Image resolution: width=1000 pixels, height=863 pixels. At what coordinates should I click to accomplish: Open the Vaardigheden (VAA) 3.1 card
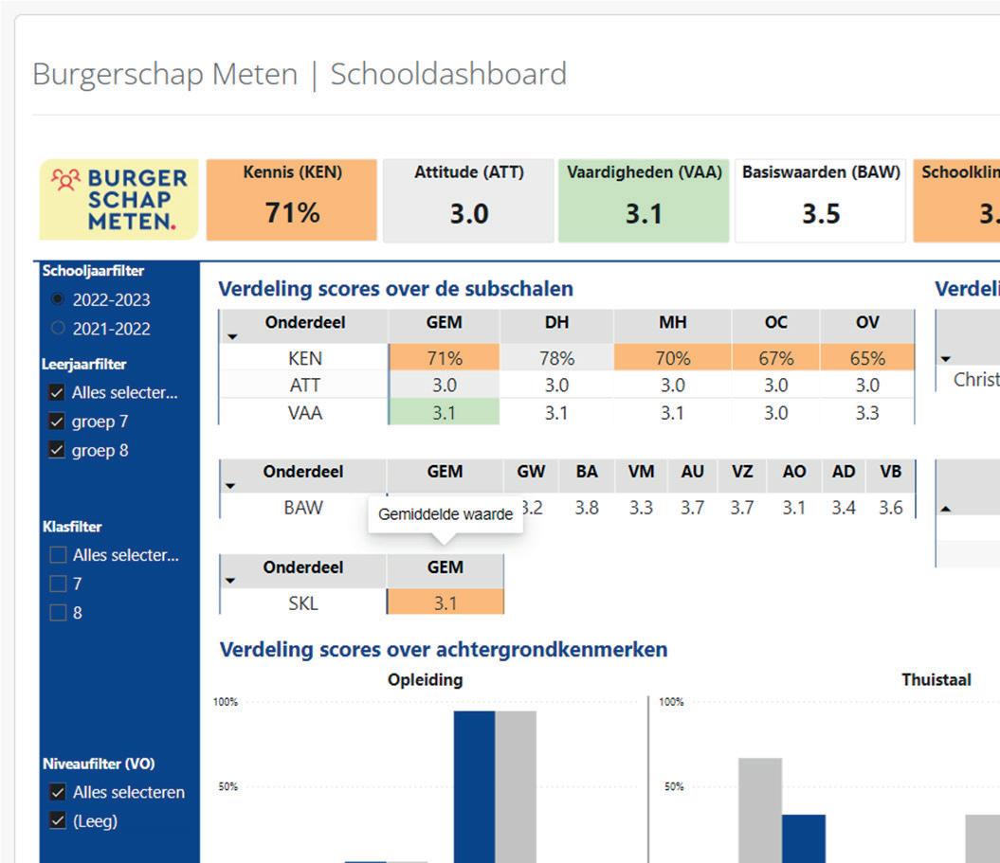tap(645, 200)
